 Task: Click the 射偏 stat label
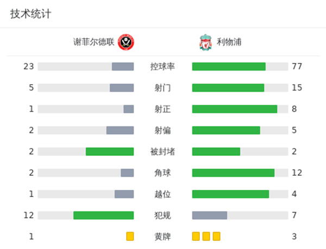point(162,130)
